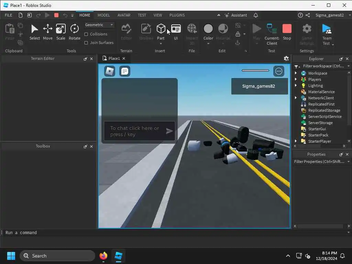Switch to the PLUGINS tab
Image resolution: width=352 pixels, height=264 pixels.
tap(177, 15)
